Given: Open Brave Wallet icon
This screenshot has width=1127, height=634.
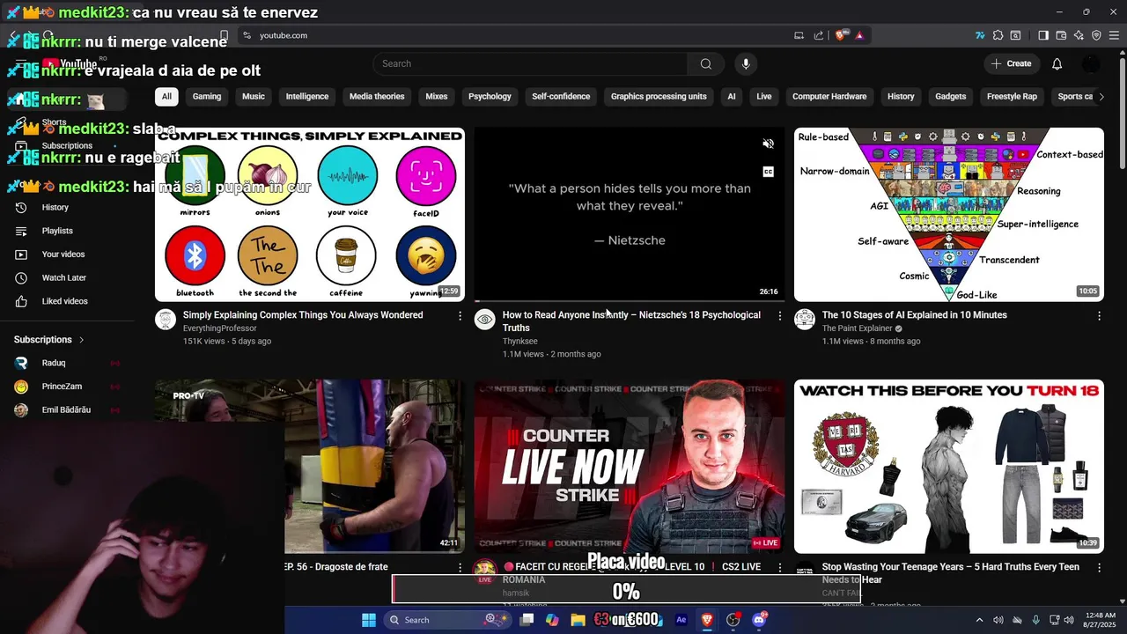Looking at the screenshot, I should pyautogui.click(x=1061, y=35).
